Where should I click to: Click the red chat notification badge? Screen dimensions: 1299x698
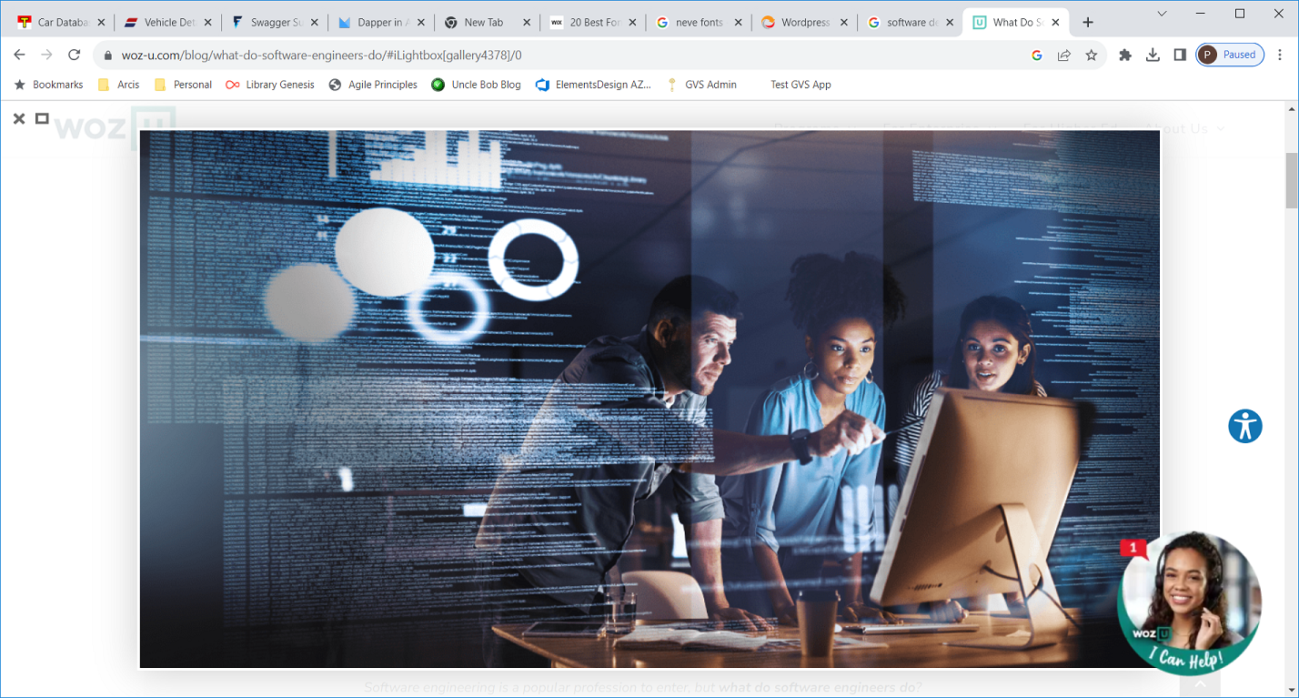click(1133, 548)
